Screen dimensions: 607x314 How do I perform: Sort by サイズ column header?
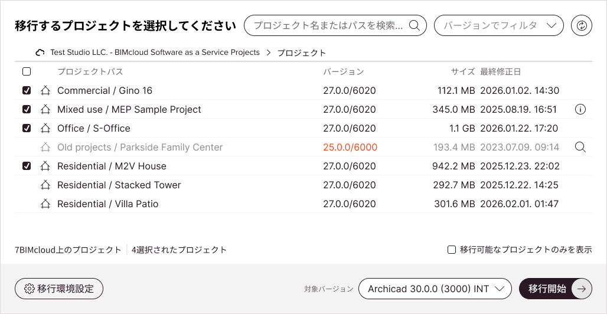pyautogui.click(x=462, y=71)
